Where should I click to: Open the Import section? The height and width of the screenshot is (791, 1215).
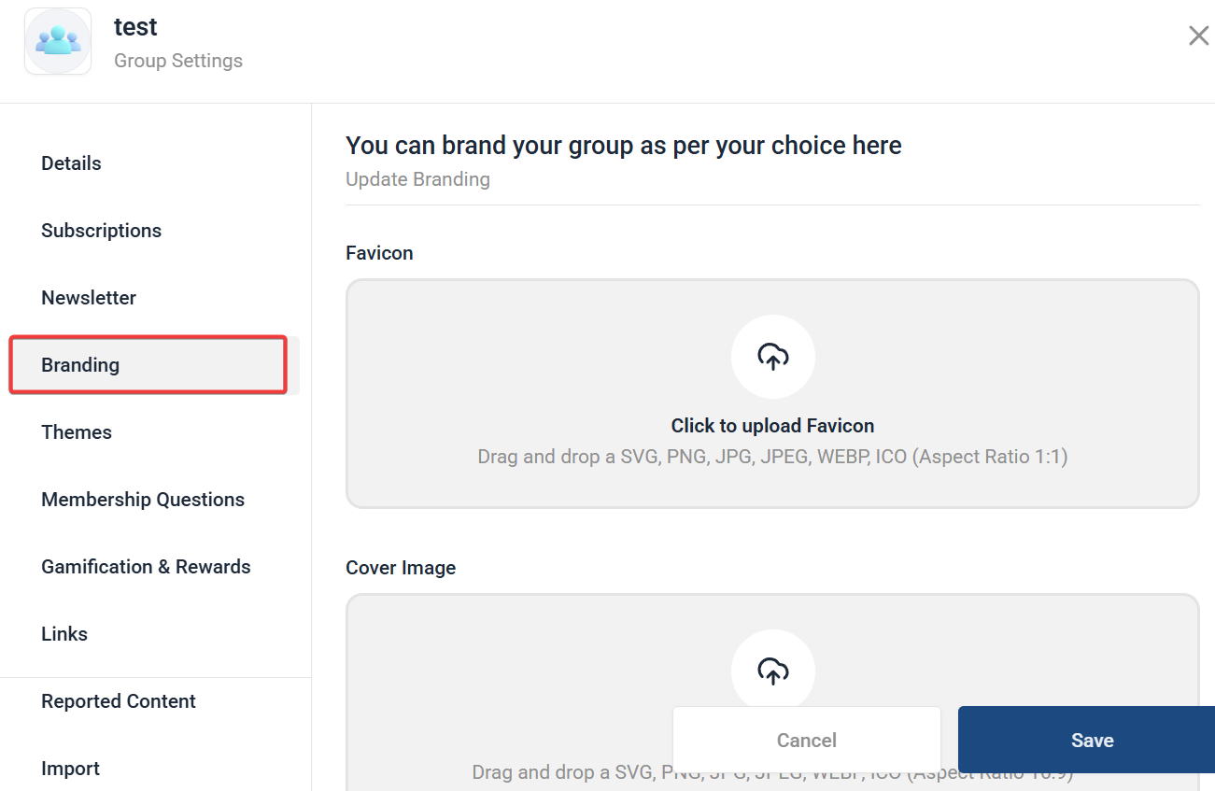coord(70,769)
